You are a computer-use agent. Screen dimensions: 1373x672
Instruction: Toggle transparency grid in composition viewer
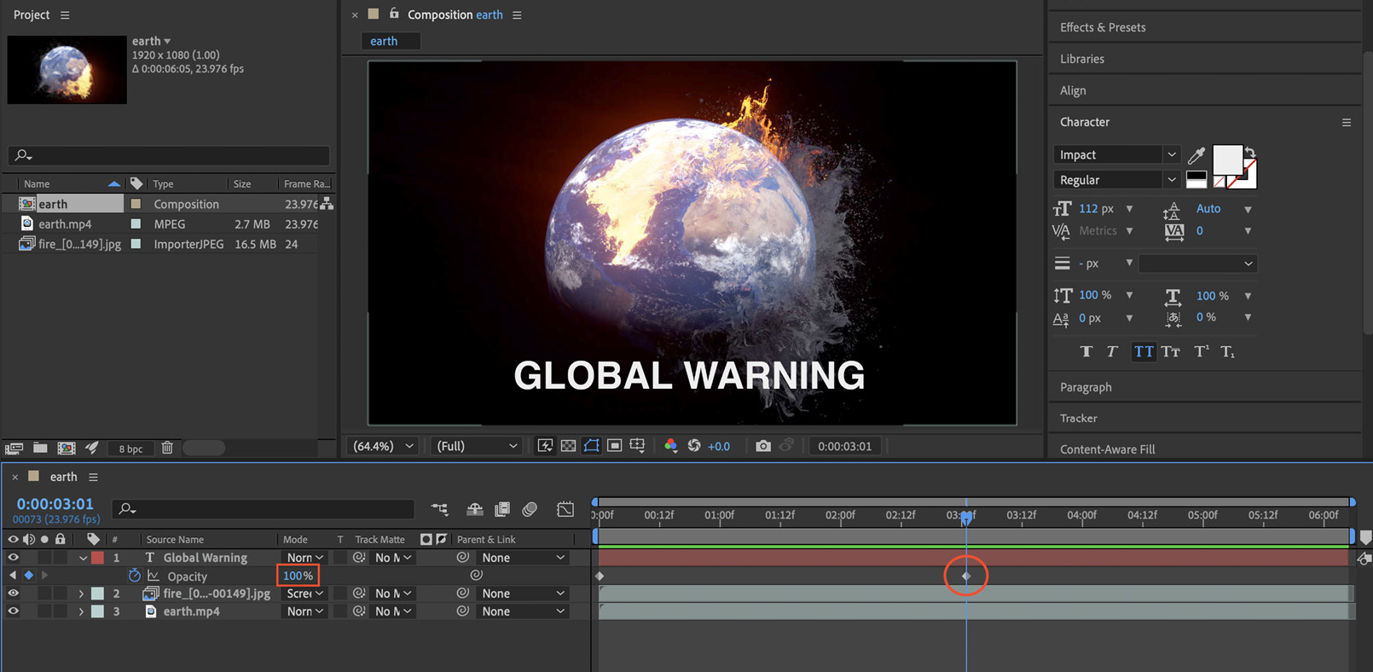pos(568,446)
